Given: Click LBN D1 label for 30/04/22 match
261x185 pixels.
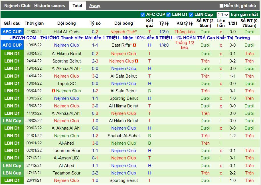Looking at the screenshot, I should 12,54.
